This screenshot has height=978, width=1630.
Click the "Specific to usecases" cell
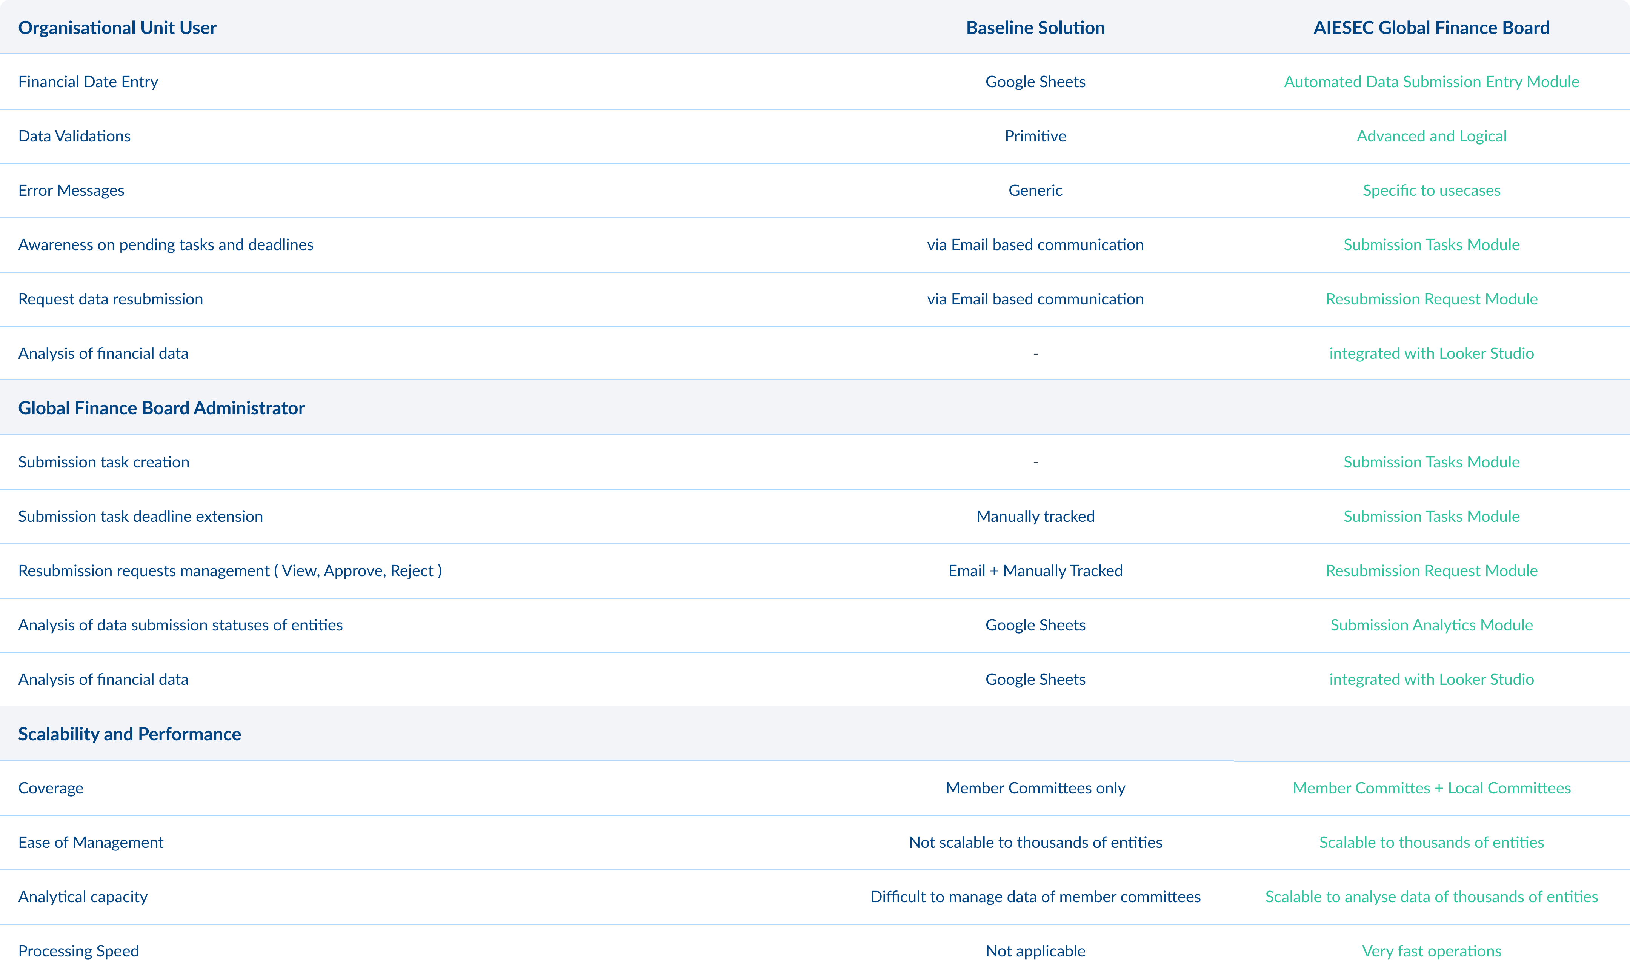tap(1431, 191)
